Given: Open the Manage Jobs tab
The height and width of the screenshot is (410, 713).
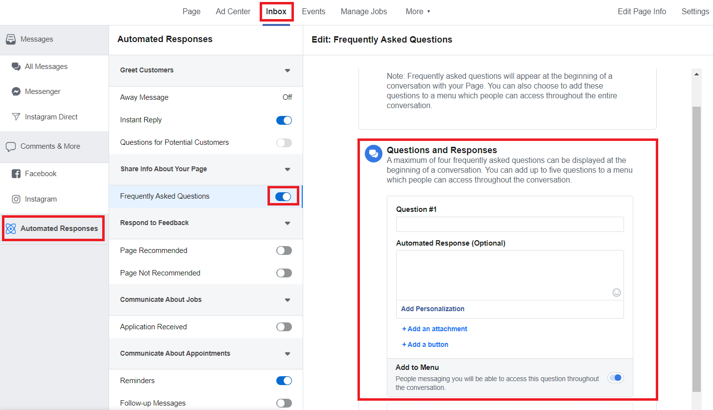Looking at the screenshot, I should tap(364, 11).
